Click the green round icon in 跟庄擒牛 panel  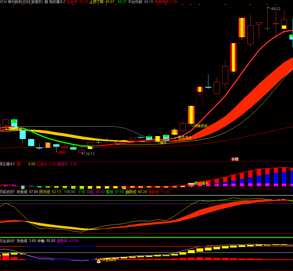(23, 187)
